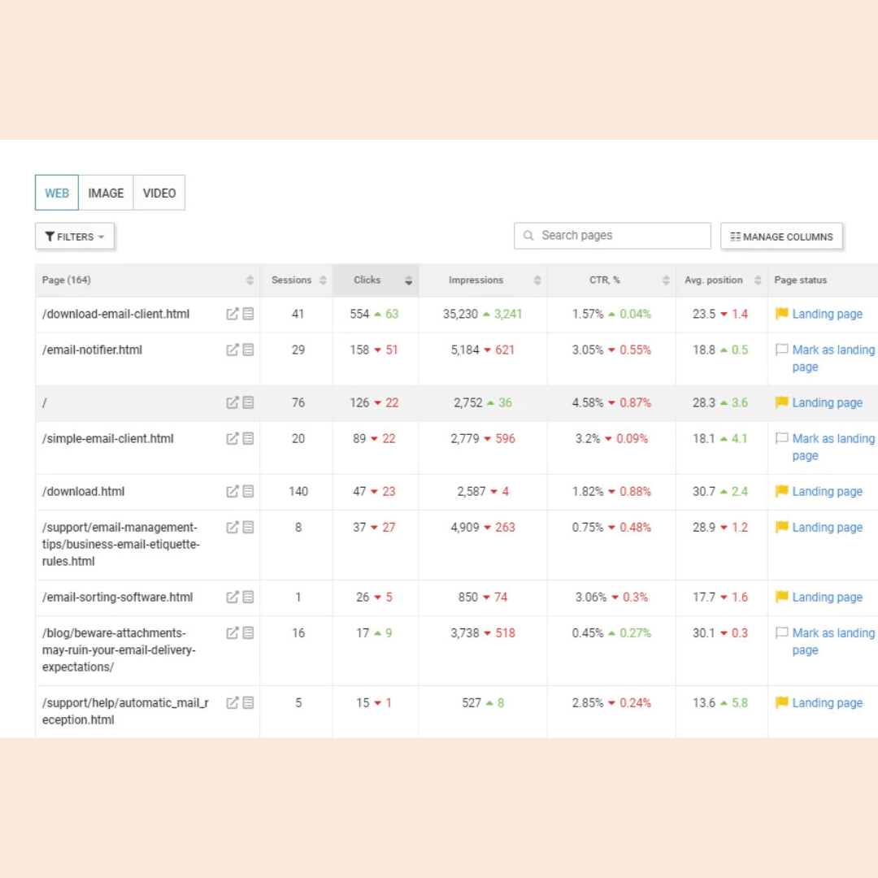Click page details icon for beware-attachments blog row
878x878 pixels.
click(x=248, y=632)
